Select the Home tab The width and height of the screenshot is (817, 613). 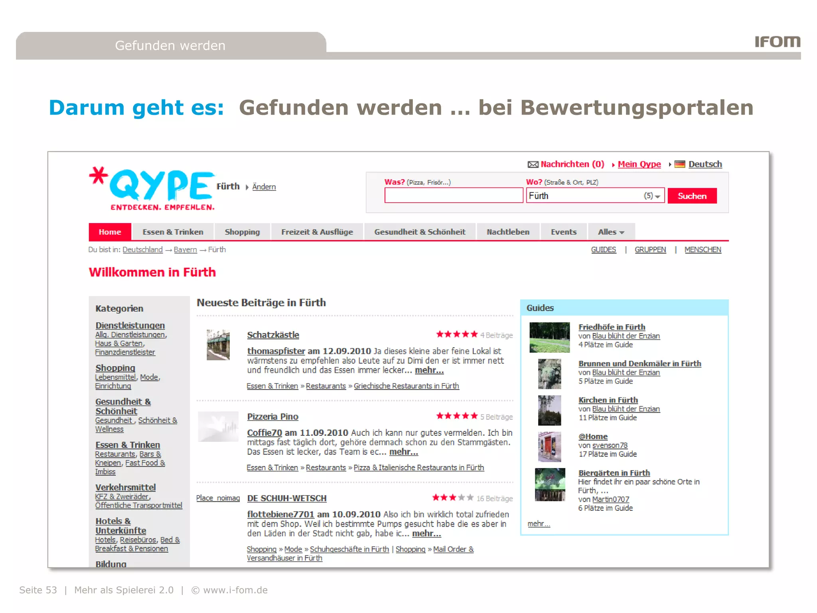pos(110,232)
